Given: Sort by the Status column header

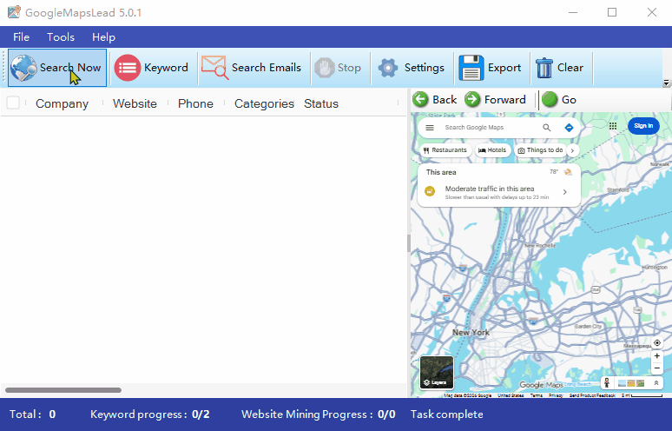Looking at the screenshot, I should 321,103.
